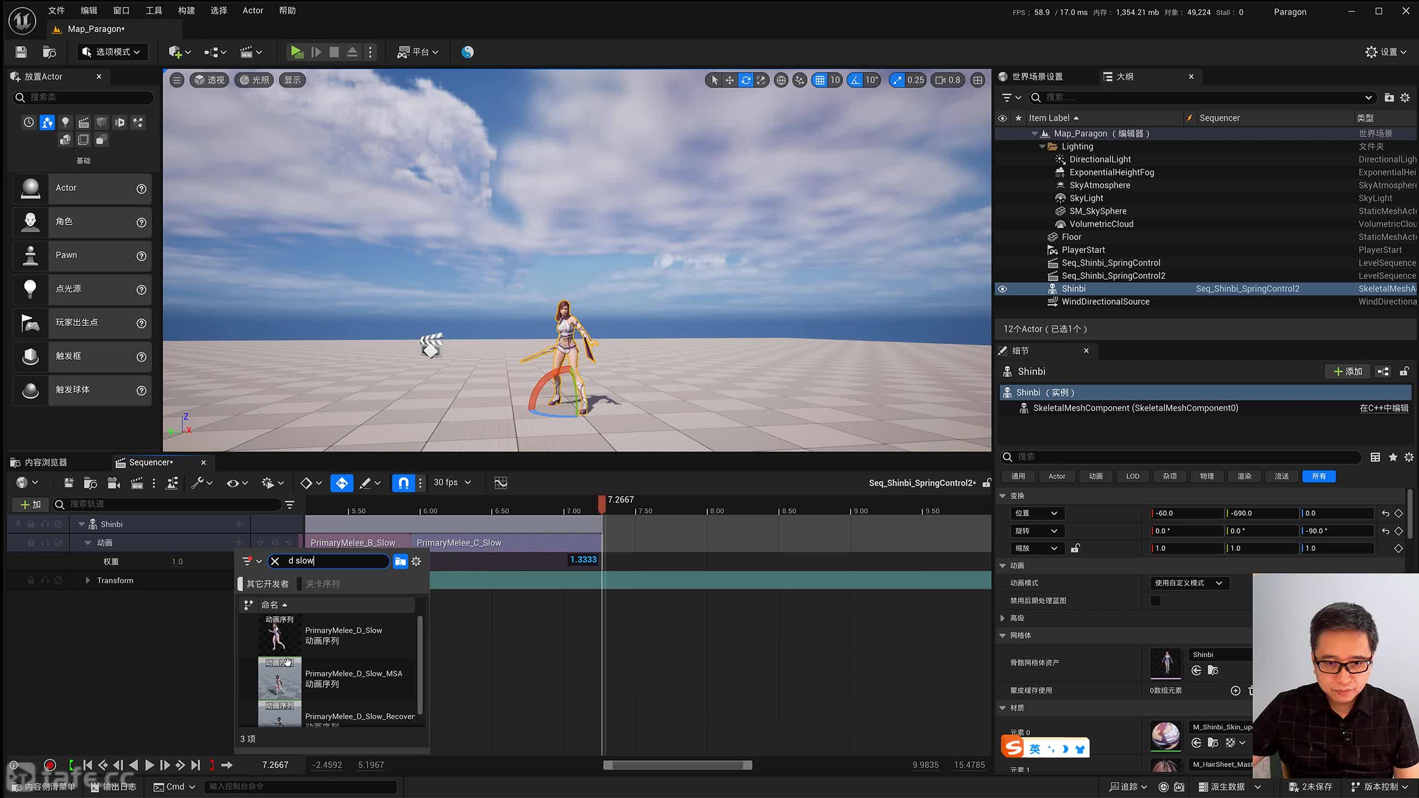Click the sequencer record button
Screen dimensions: 1419x798
click(50, 765)
